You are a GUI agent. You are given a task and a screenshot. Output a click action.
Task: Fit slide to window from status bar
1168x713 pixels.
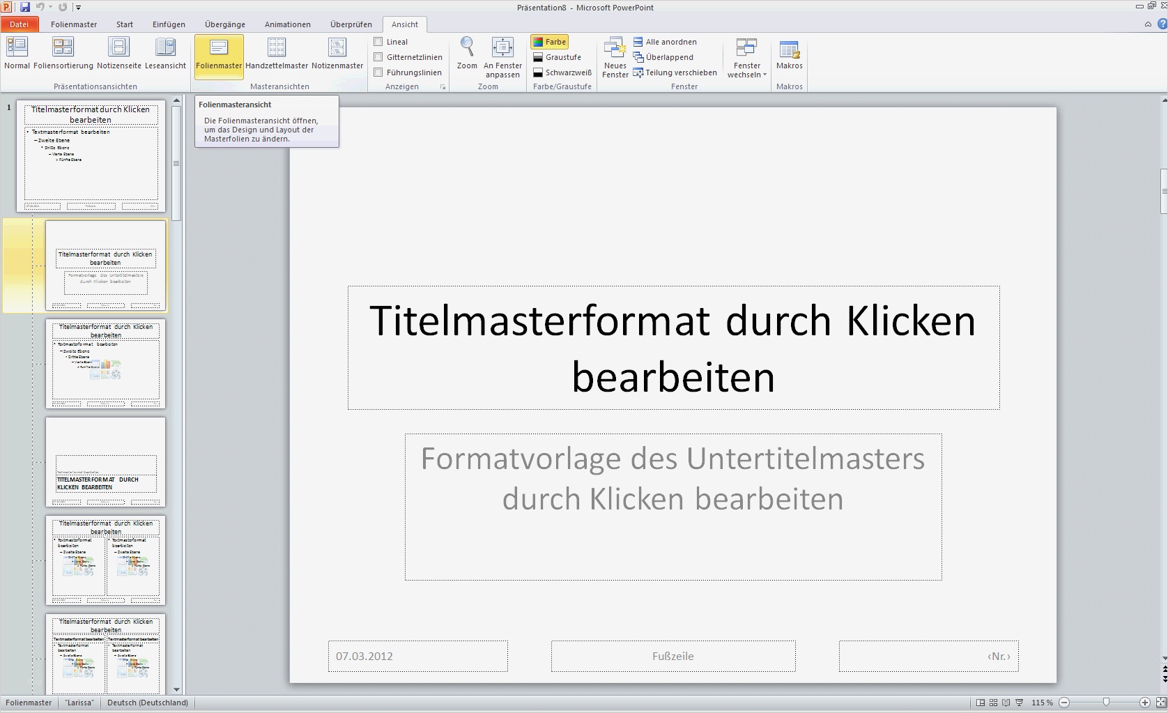pos(1160,703)
